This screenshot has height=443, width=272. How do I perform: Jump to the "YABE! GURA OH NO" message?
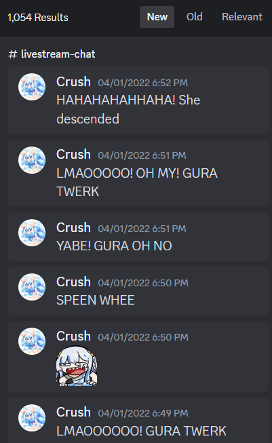point(138,237)
